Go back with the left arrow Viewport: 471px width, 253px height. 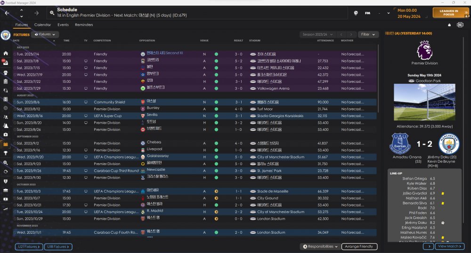[x=7, y=13]
